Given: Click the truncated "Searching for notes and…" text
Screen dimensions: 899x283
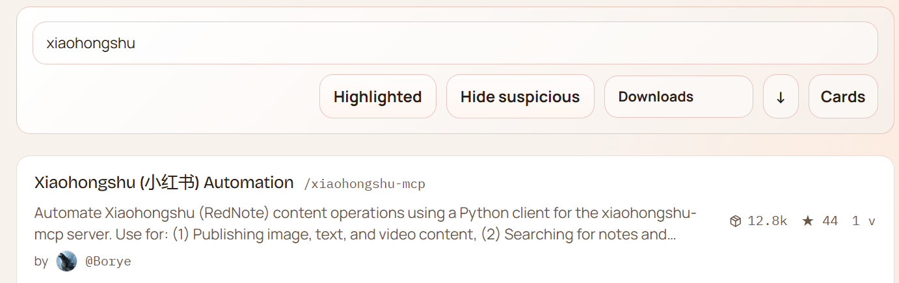Looking at the screenshot, I should tap(589, 234).
